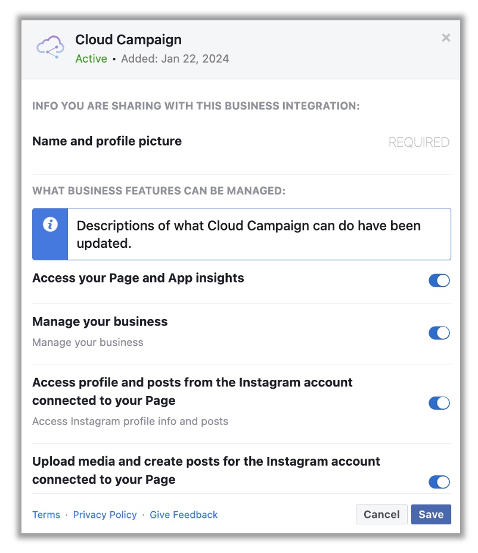Save the integration settings
478x553 pixels.
point(431,514)
